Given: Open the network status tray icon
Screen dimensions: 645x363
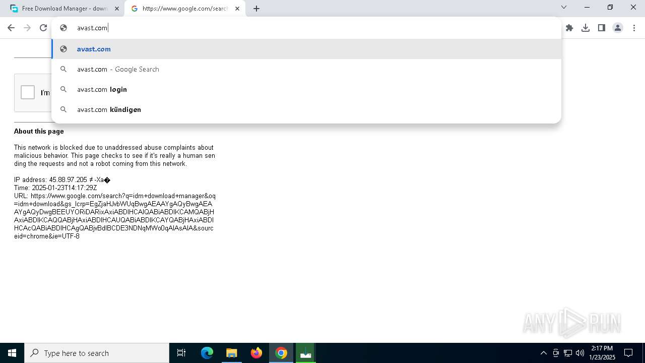Looking at the screenshot, I should coord(568,353).
